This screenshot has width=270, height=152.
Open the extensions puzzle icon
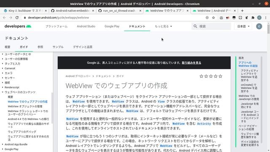point(253,18)
